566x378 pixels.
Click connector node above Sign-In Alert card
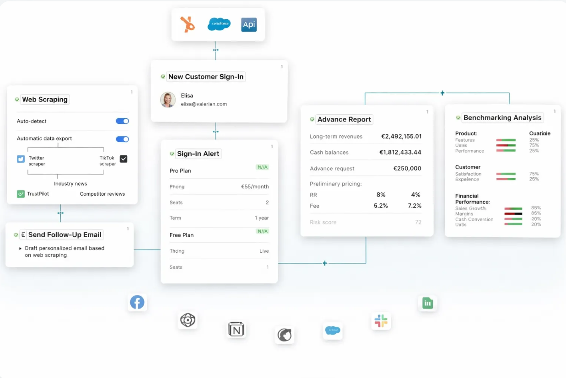[x=216, y=132]
